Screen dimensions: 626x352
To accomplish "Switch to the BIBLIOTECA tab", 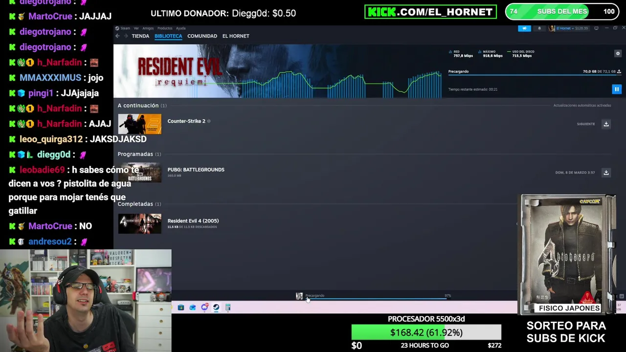I will point(168,36).
